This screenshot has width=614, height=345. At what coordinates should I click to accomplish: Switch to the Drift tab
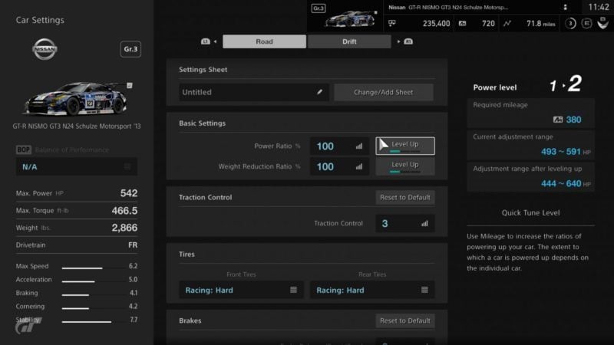click(x=349, y=41)
